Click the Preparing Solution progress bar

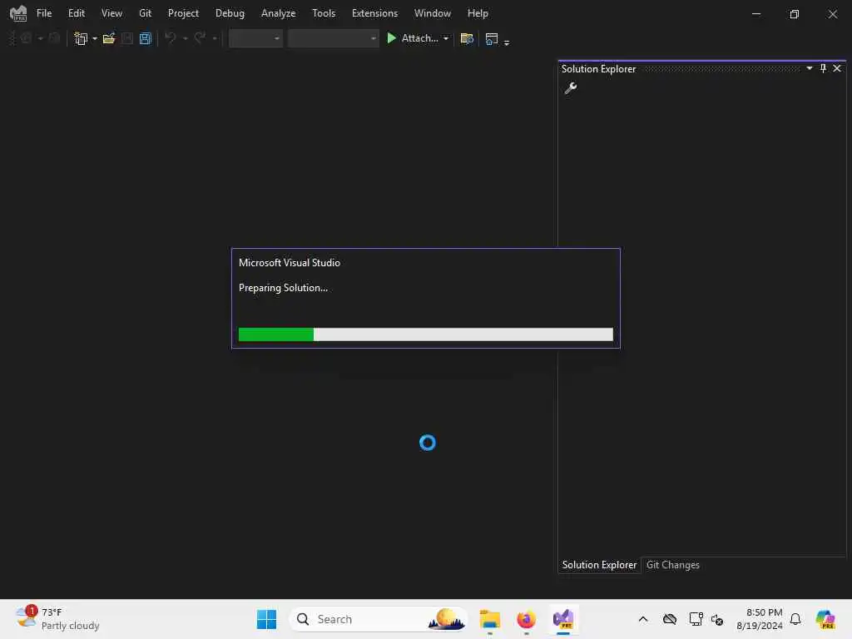[425, 334]
